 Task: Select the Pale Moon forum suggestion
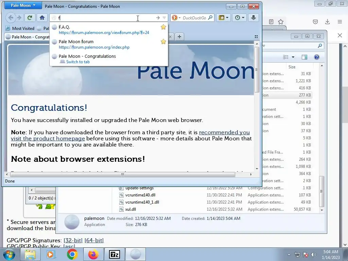coord(109,45)
